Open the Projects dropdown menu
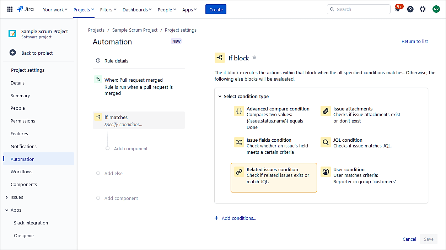Image resolution: width=446 pixels, height=250 pixels. 84,10
